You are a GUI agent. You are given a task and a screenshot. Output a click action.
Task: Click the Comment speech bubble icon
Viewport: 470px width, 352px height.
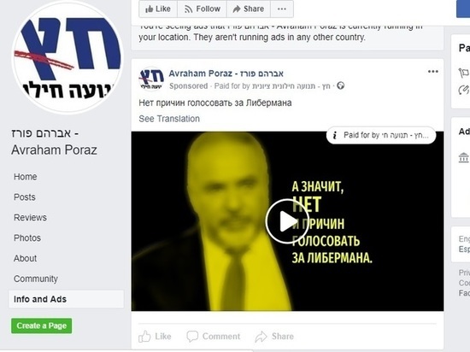pyautogui.click(x=192, y=337)
